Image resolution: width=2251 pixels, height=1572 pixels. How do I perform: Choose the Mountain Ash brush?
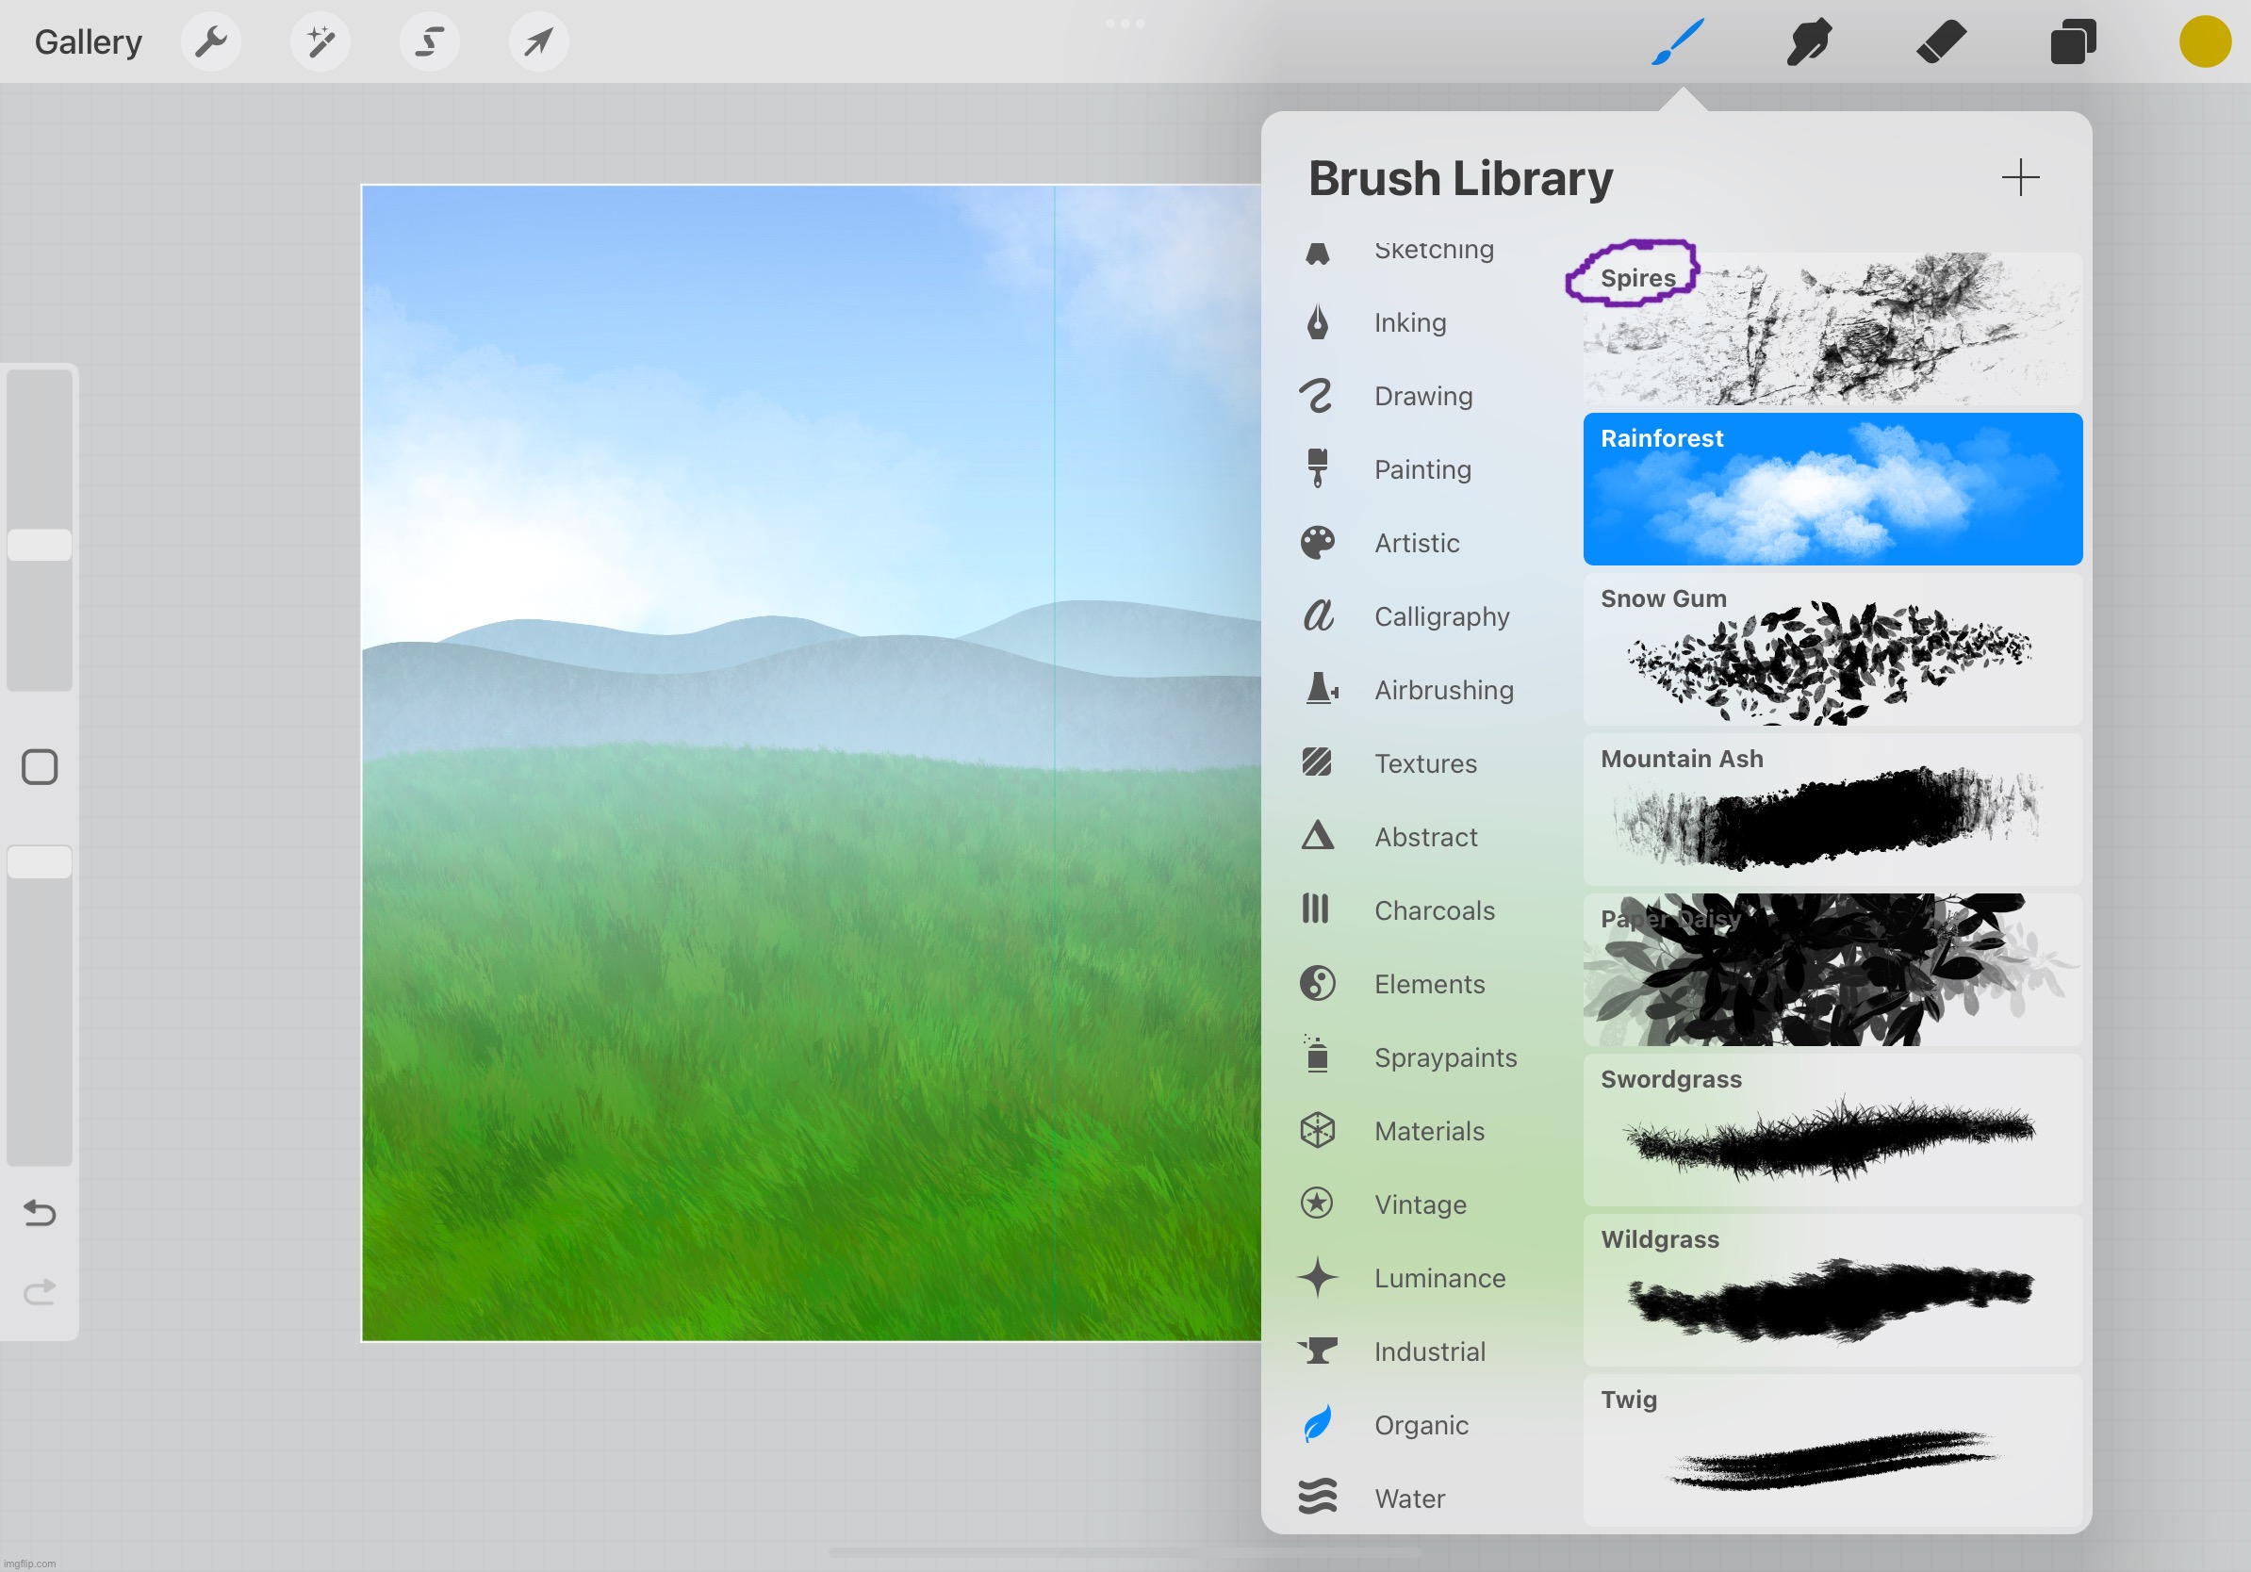tap(1832, 810)
